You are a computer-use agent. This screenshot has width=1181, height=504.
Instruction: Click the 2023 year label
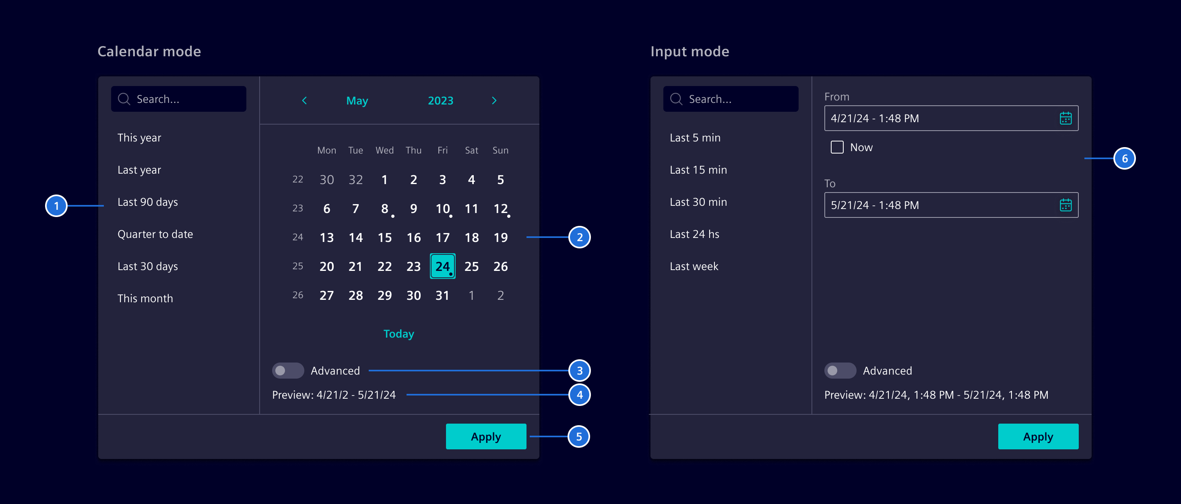pos(440,100)
